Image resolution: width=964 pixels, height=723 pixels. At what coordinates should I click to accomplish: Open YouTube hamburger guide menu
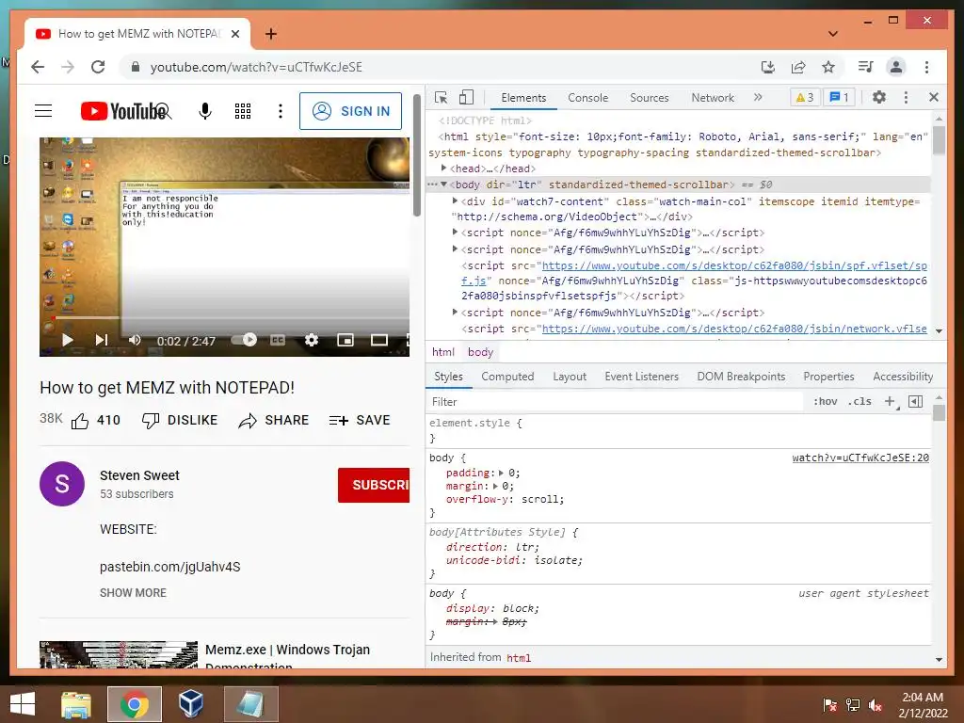(x=43, y=111)
